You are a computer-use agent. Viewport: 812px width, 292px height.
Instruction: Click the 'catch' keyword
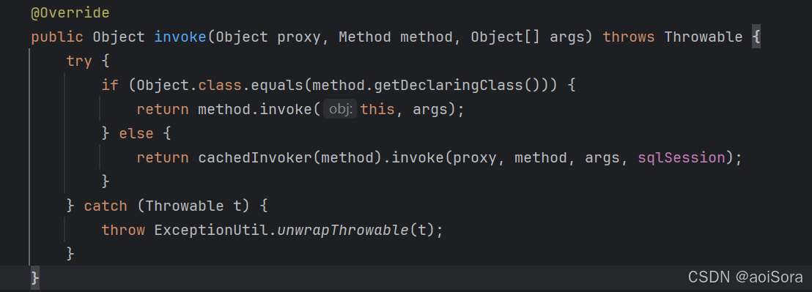coord(105,206)
